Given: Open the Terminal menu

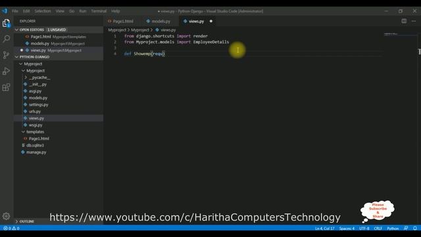Looking at the screenshot, I should coord(99,11).
